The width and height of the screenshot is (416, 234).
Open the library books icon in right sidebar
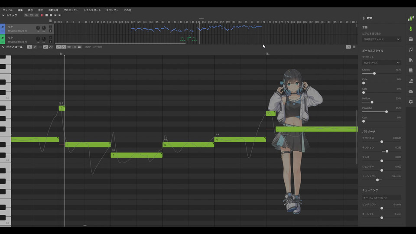point(411,60)
